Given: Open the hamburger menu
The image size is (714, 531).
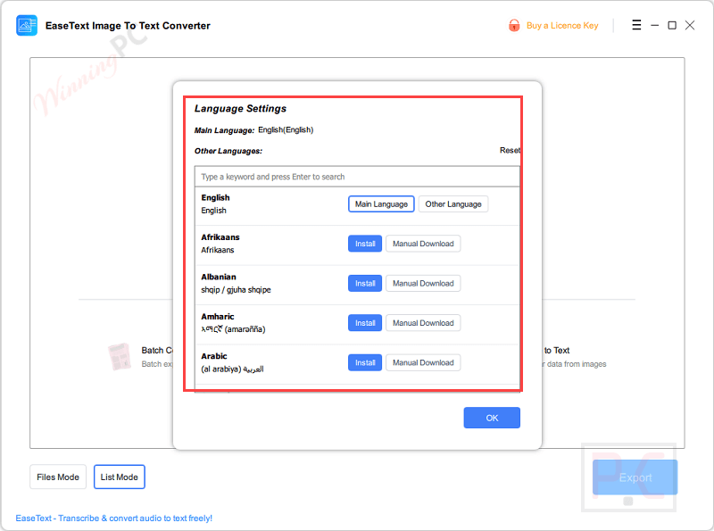Looking at the screenshot, I should [x=636, y=25].
